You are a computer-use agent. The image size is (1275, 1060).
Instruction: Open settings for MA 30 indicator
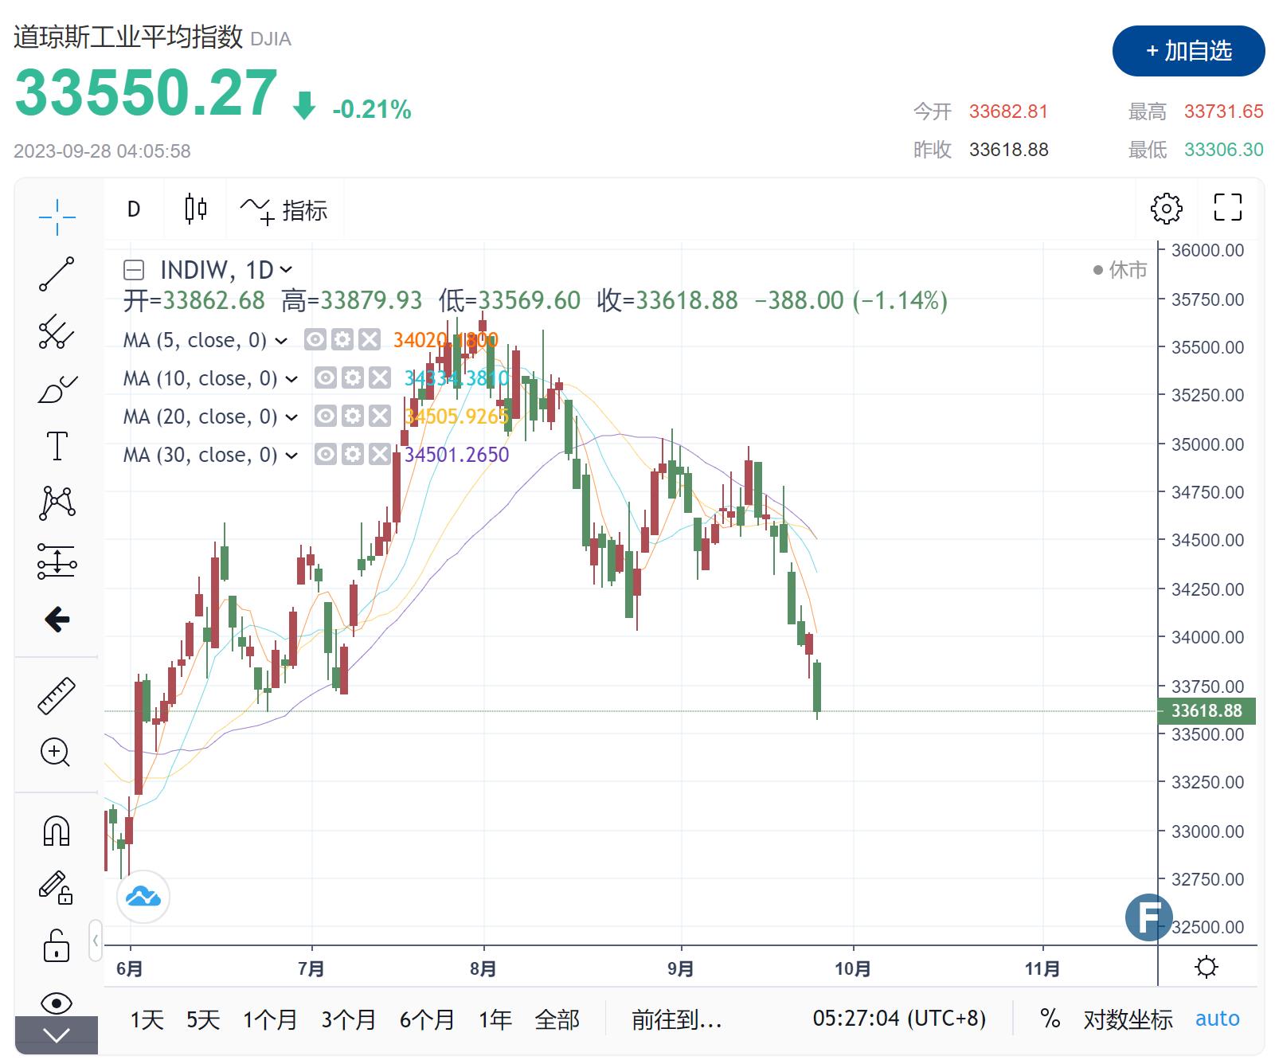(x=353, y=454)
